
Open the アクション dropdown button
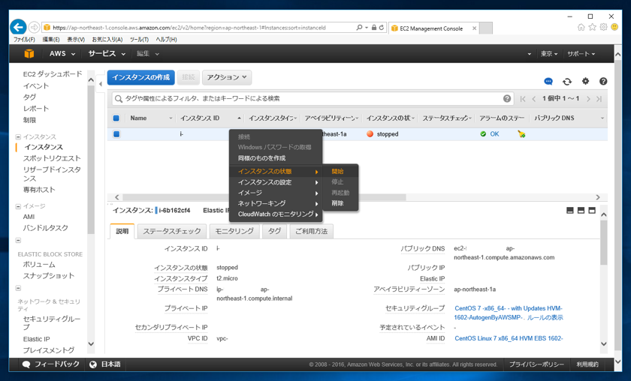coord(227,77)
